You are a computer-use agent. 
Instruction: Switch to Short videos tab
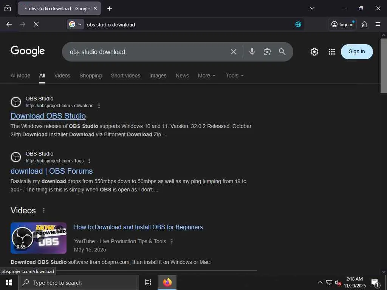coord(125,76)
